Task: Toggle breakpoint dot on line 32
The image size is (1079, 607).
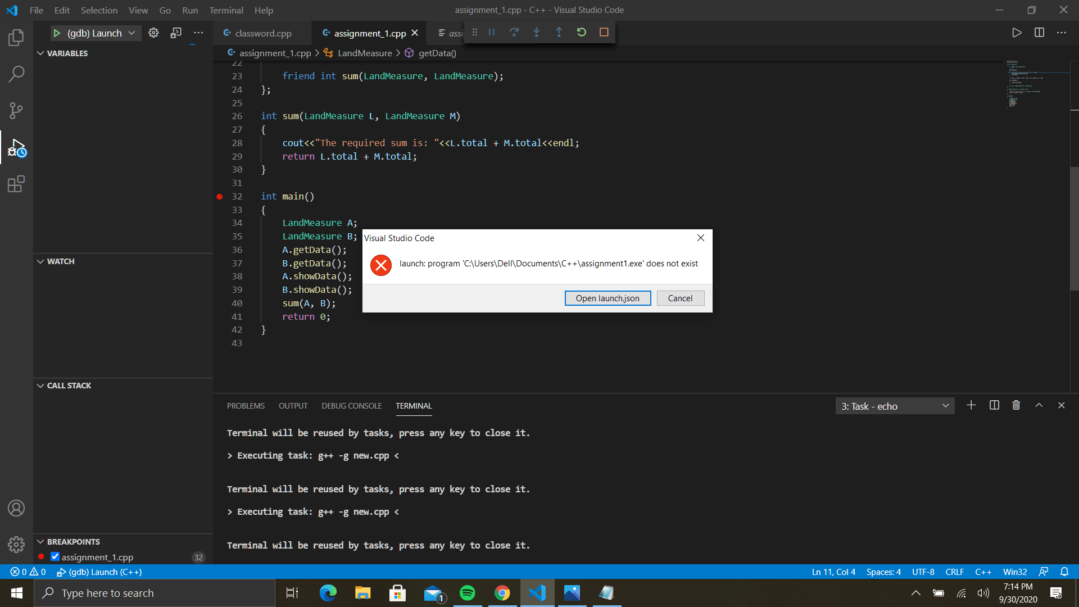Action: [x=220, y=197]
